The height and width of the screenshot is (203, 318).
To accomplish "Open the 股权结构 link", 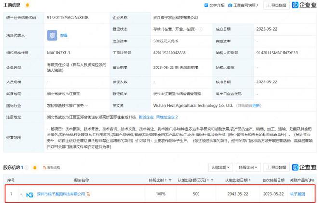I will (x=53, y=167).
